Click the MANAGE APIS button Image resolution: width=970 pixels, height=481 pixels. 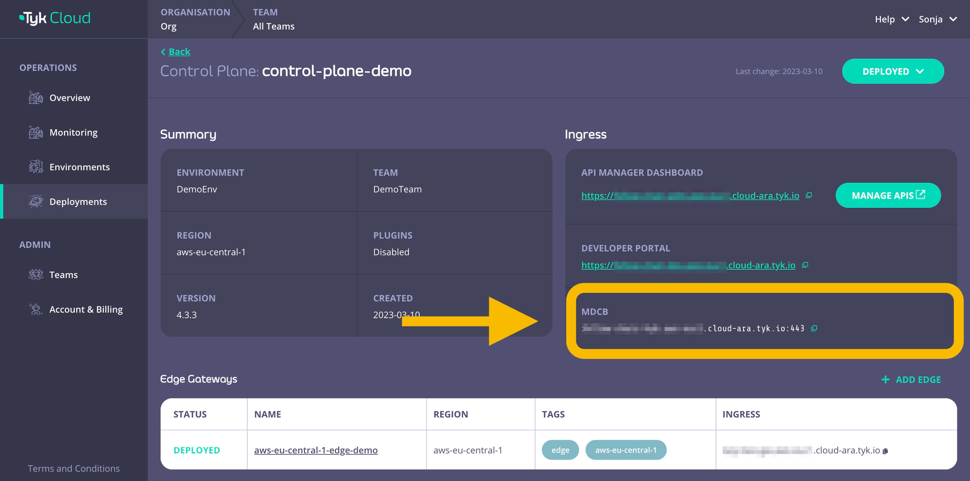(x=888, y=195)
